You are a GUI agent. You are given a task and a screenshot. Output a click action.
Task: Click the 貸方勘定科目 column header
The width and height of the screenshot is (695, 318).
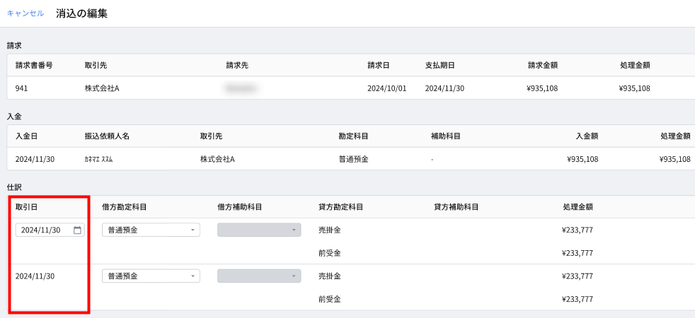pyautogui.click(x=341, y=206)
